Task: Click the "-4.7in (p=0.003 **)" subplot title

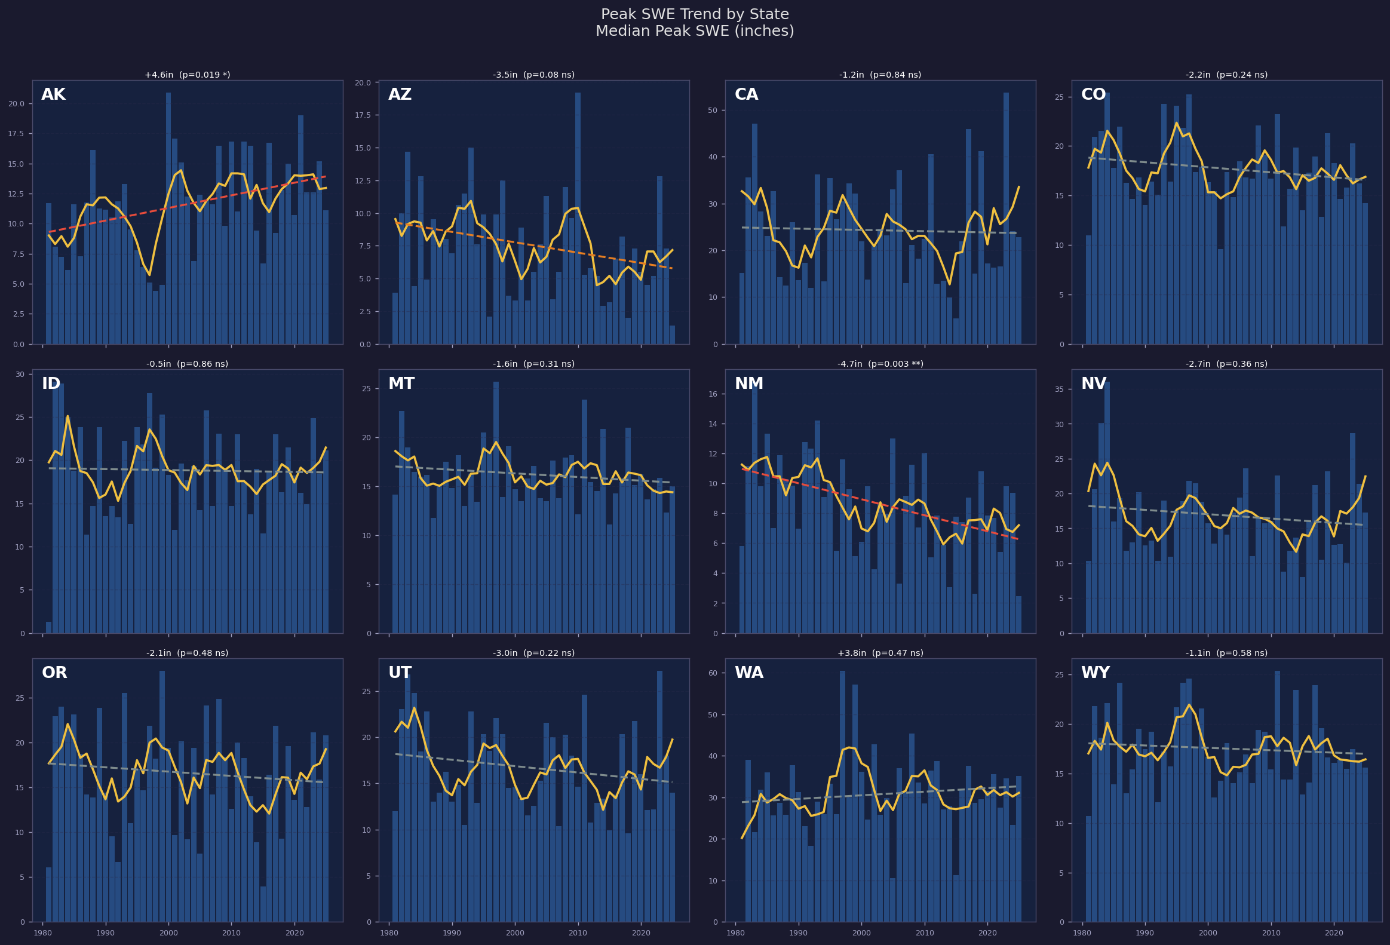Action: (880, 364)
